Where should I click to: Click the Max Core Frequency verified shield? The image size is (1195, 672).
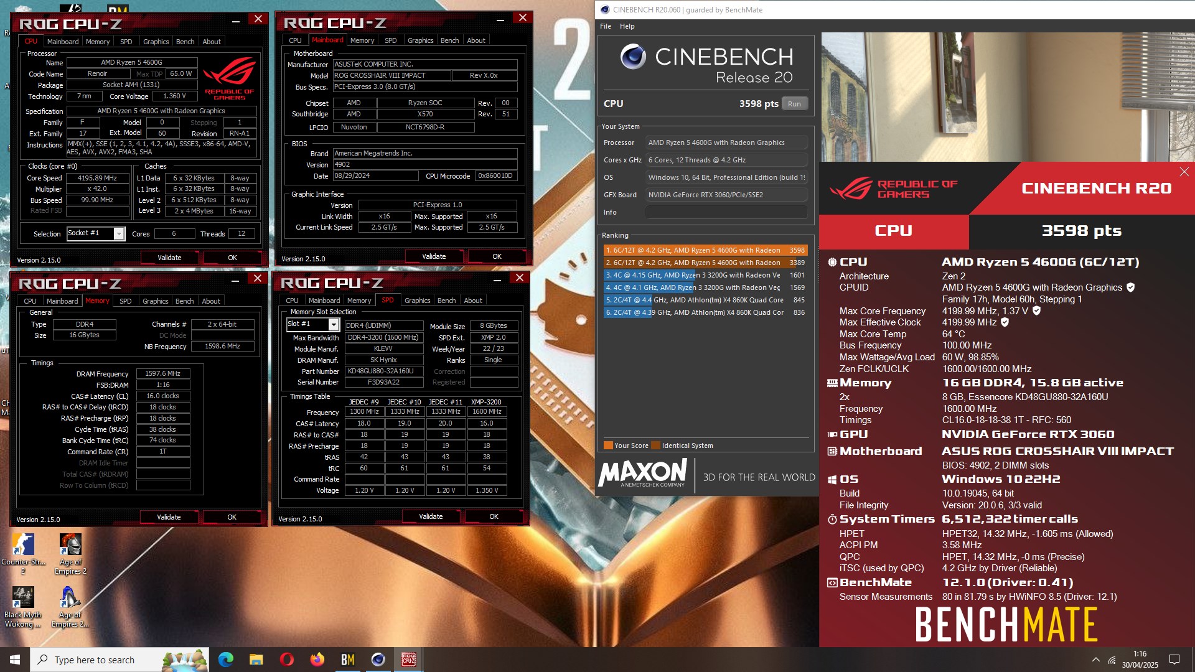[x=1036, y=310]
